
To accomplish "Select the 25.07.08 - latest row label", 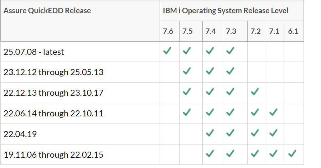I will click(34, 52).
